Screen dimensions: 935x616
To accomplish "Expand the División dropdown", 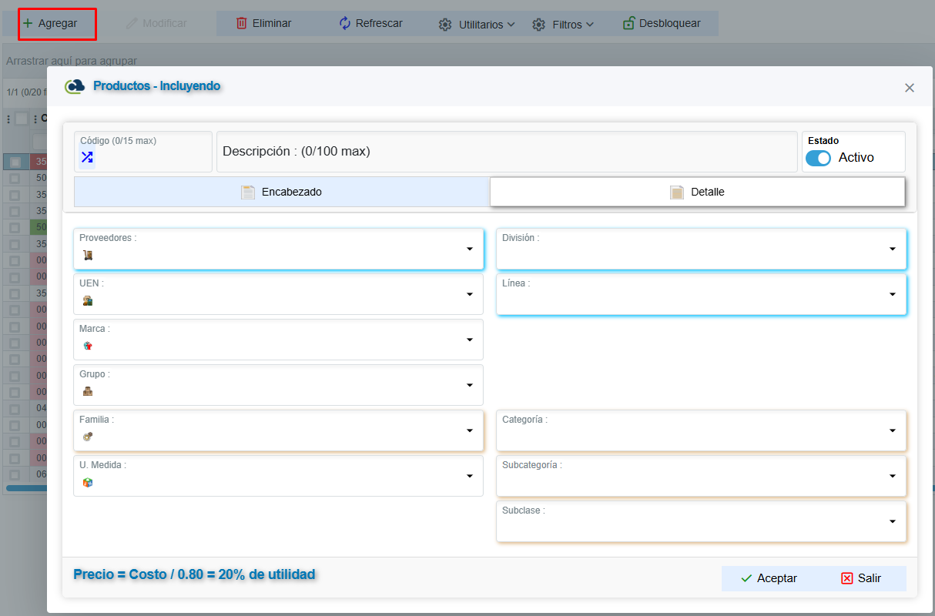I will tap(893, 249).
